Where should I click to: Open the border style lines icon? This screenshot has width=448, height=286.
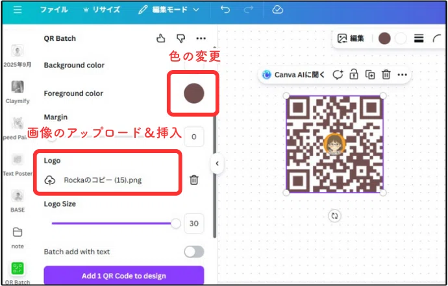(419, 38)
